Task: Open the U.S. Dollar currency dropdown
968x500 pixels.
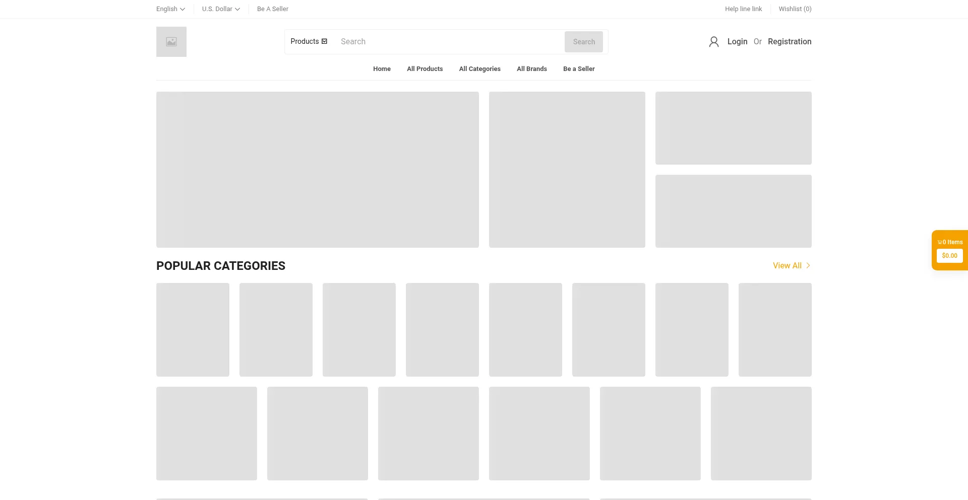Action: [x=221, y=9]
